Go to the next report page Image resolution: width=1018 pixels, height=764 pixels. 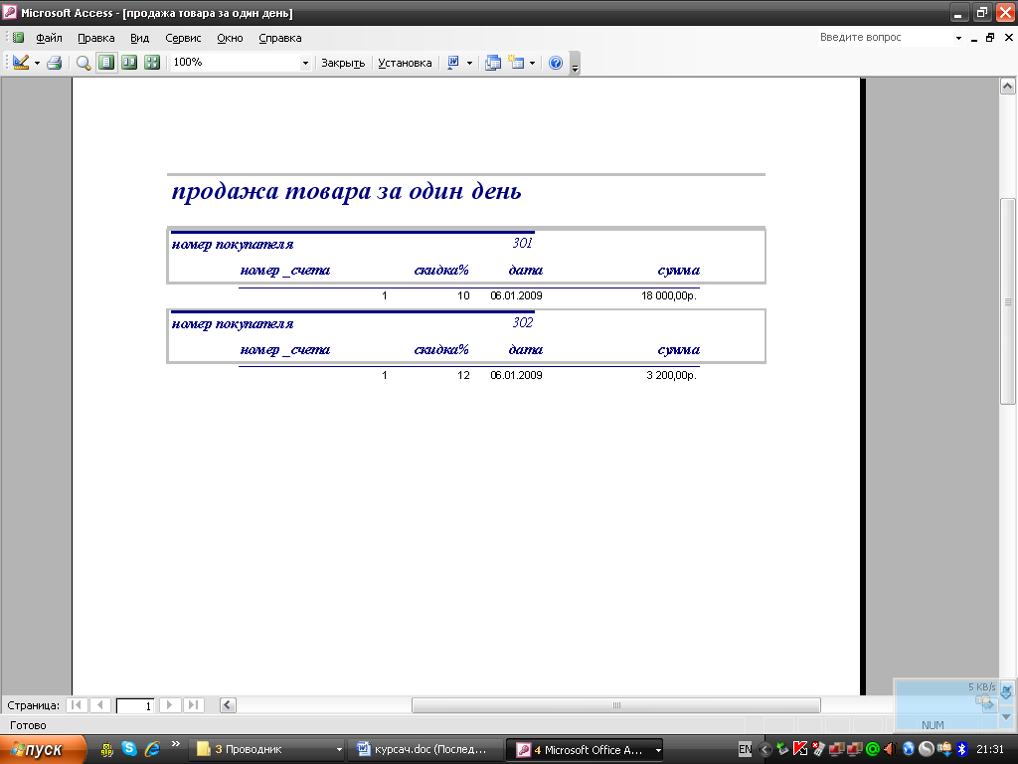169,705
